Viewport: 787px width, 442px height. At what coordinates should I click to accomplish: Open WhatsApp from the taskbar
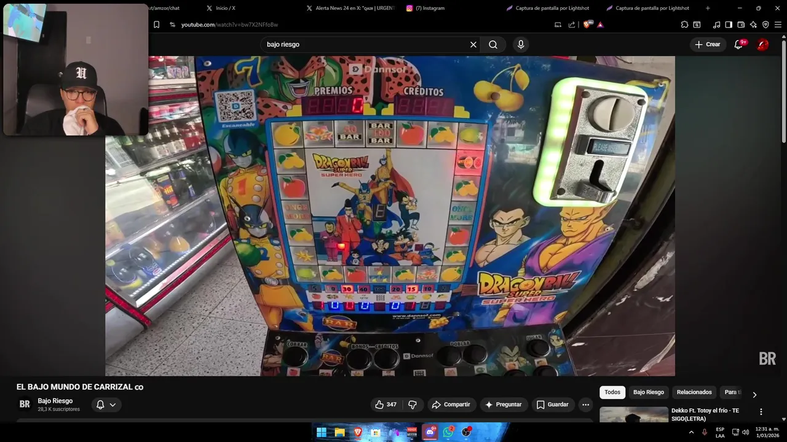click(x=448, y=432)
